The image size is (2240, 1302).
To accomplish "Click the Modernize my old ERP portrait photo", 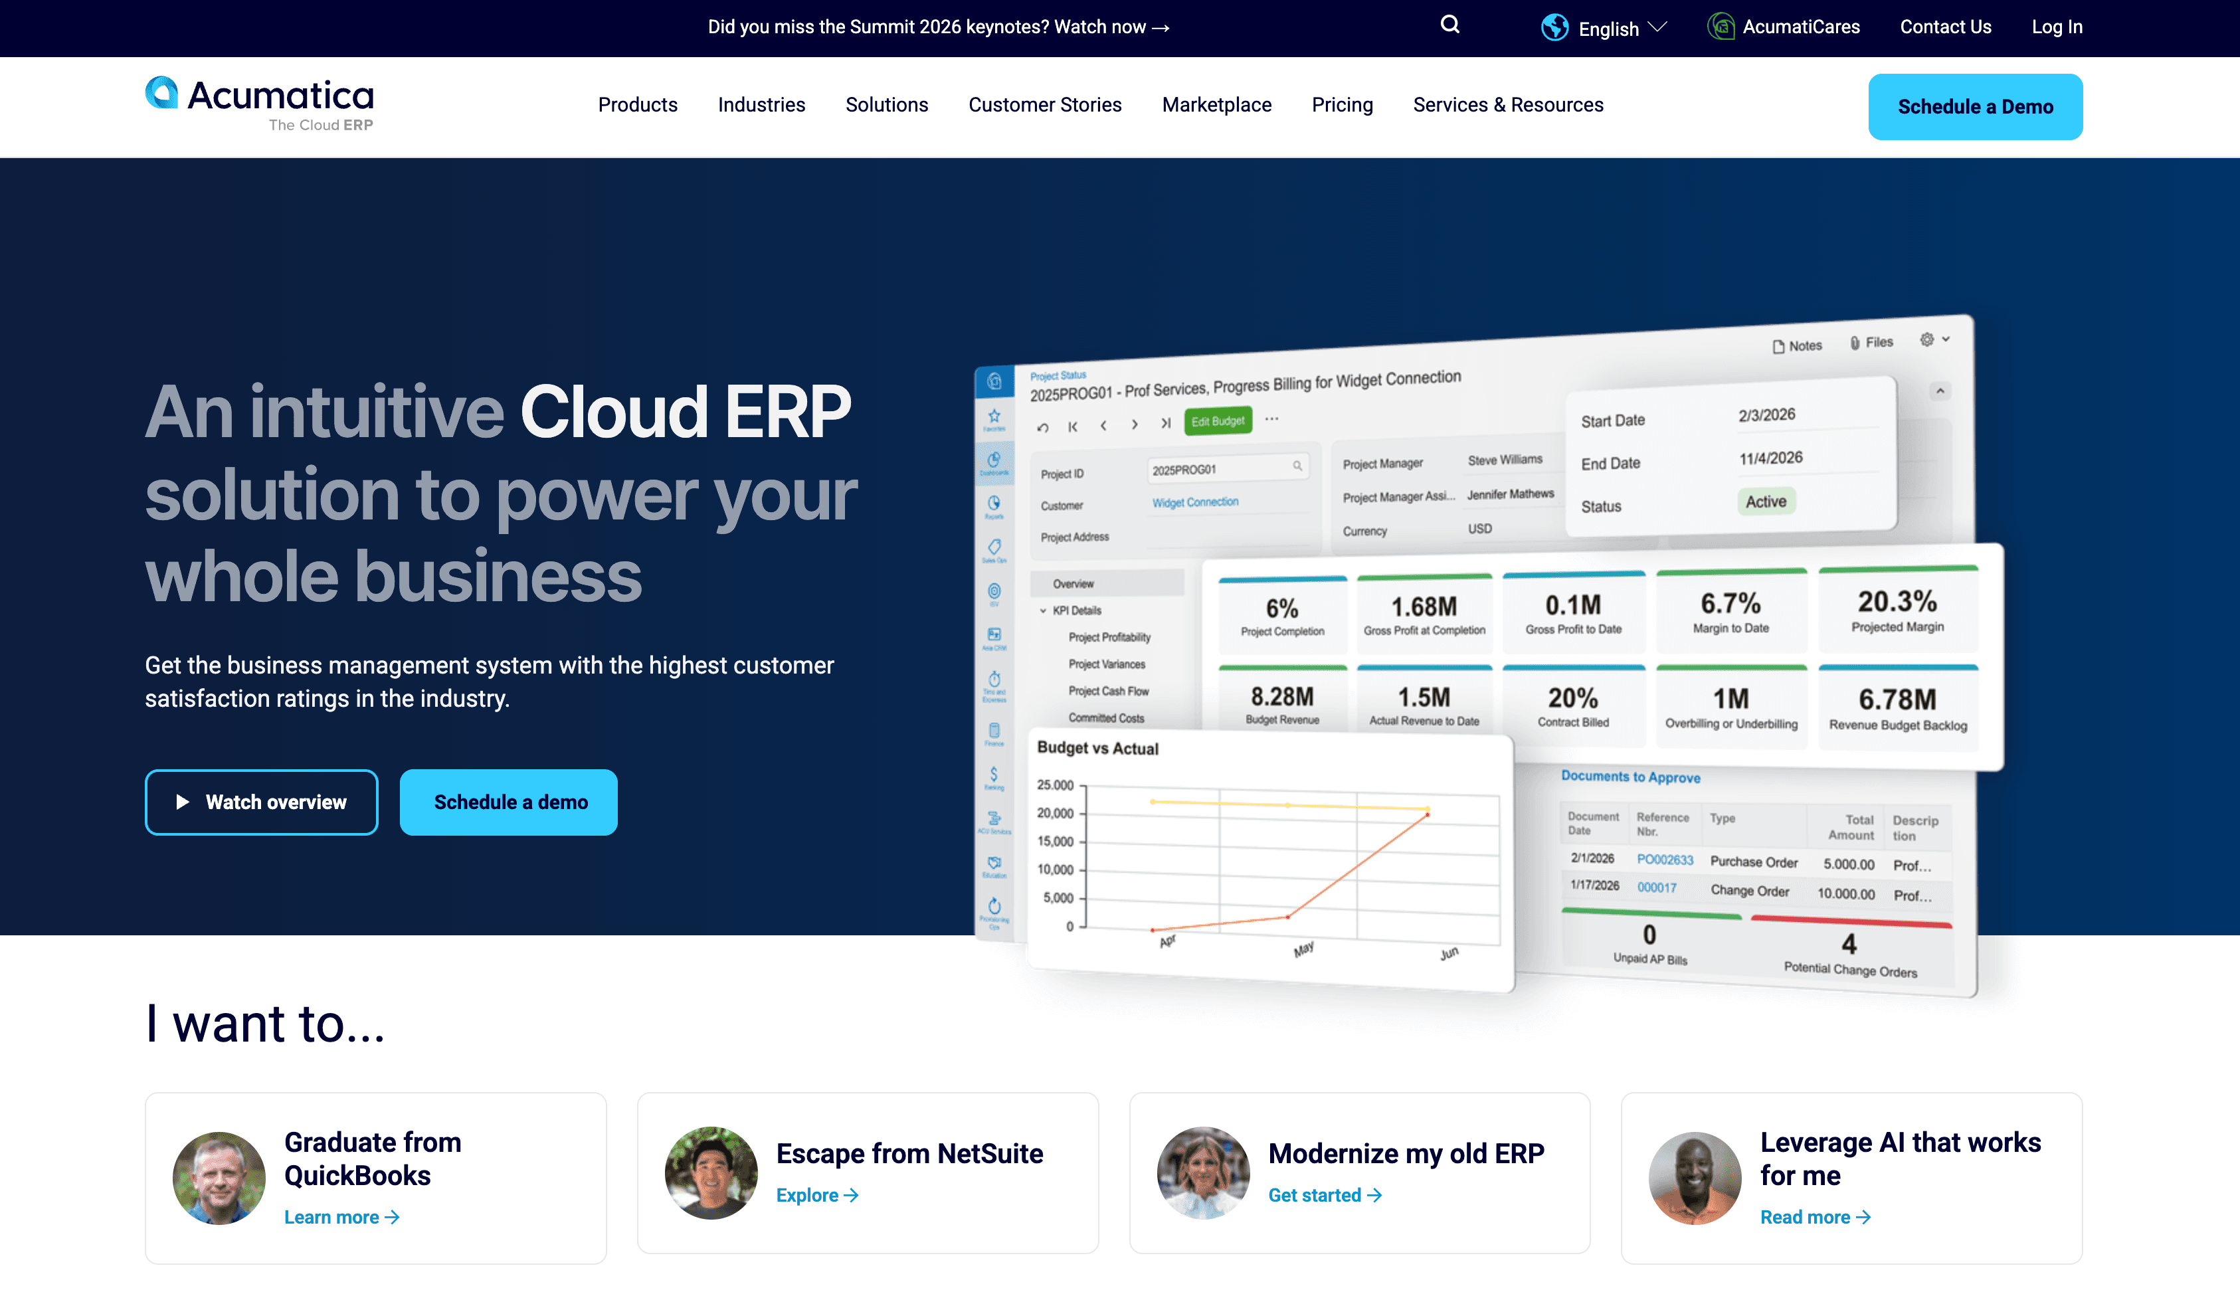I will [1202, 1172].
